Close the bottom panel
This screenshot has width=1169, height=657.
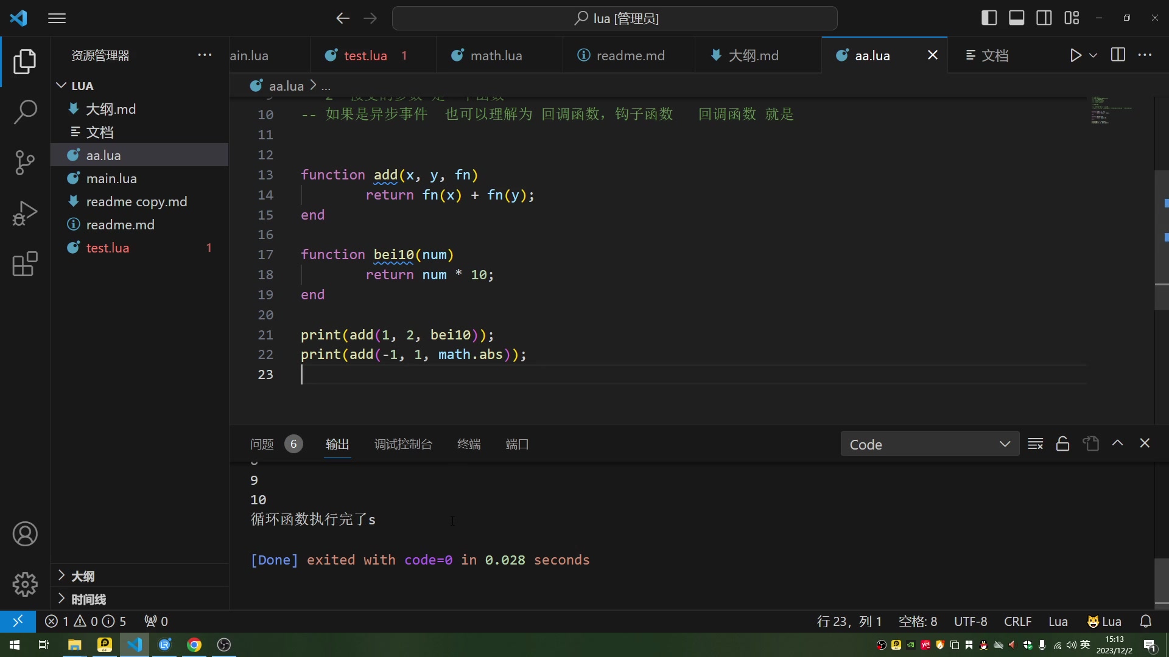tap(1145, 443)
